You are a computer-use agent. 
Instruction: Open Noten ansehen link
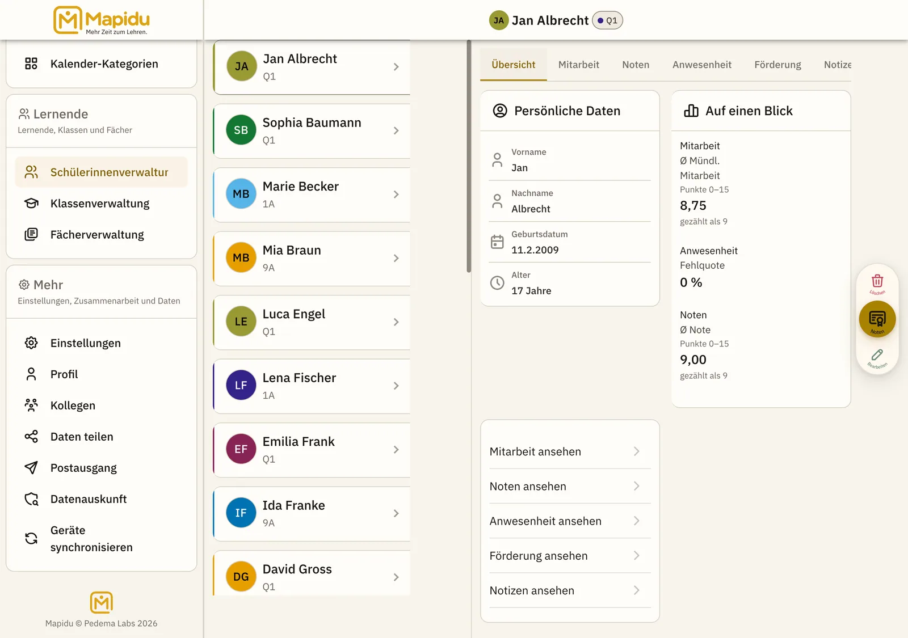coord(570,486)
